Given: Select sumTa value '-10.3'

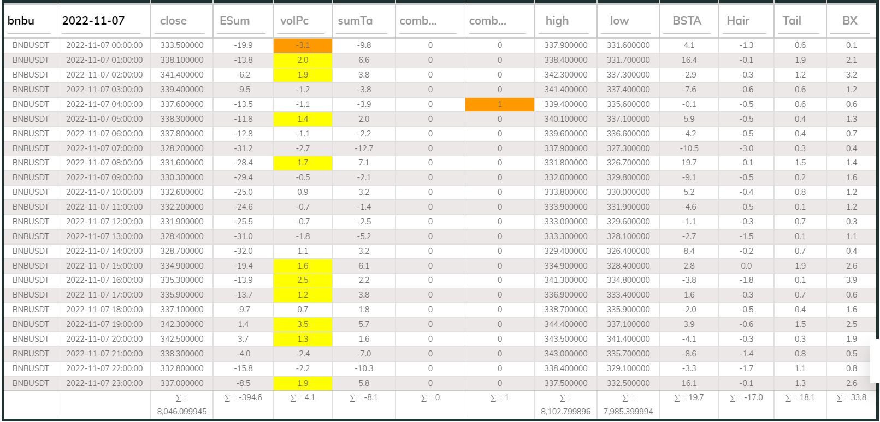Looking at the screenshot, I should tap(364, 368).
